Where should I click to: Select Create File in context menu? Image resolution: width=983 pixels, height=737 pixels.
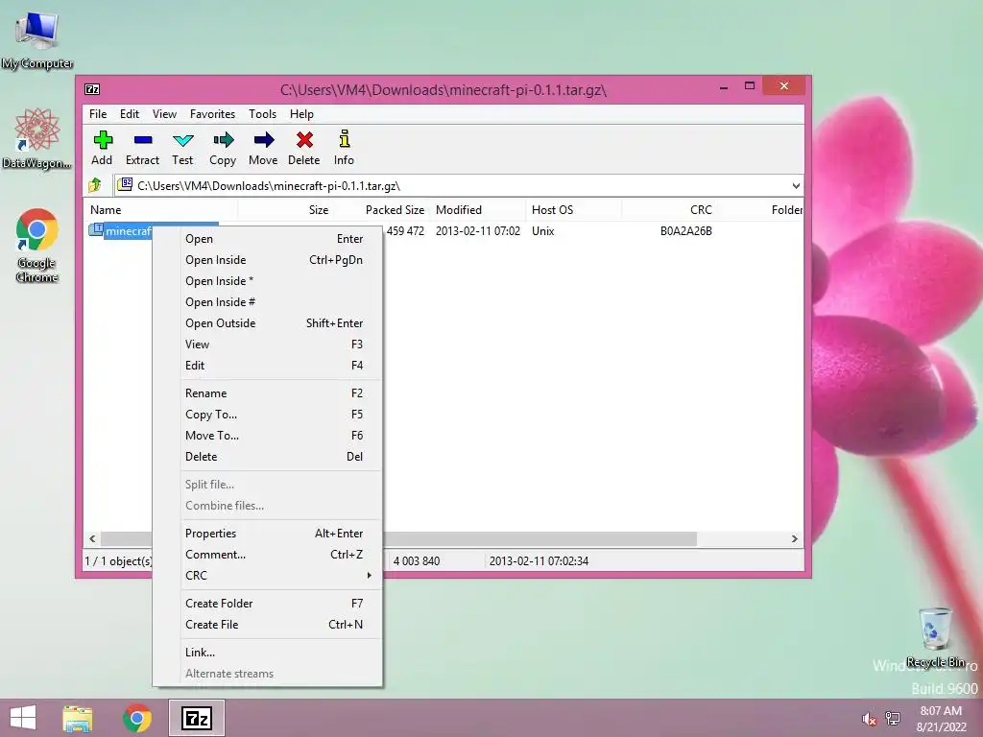pos(280,625)
